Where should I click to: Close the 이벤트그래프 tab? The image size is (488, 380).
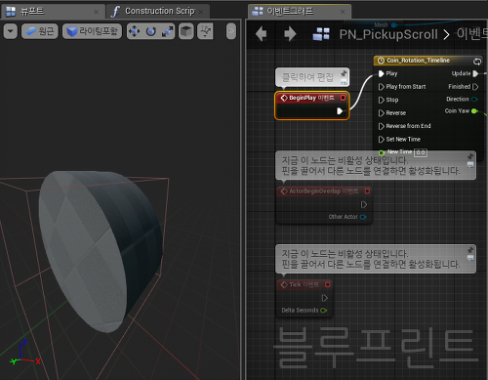343,12
